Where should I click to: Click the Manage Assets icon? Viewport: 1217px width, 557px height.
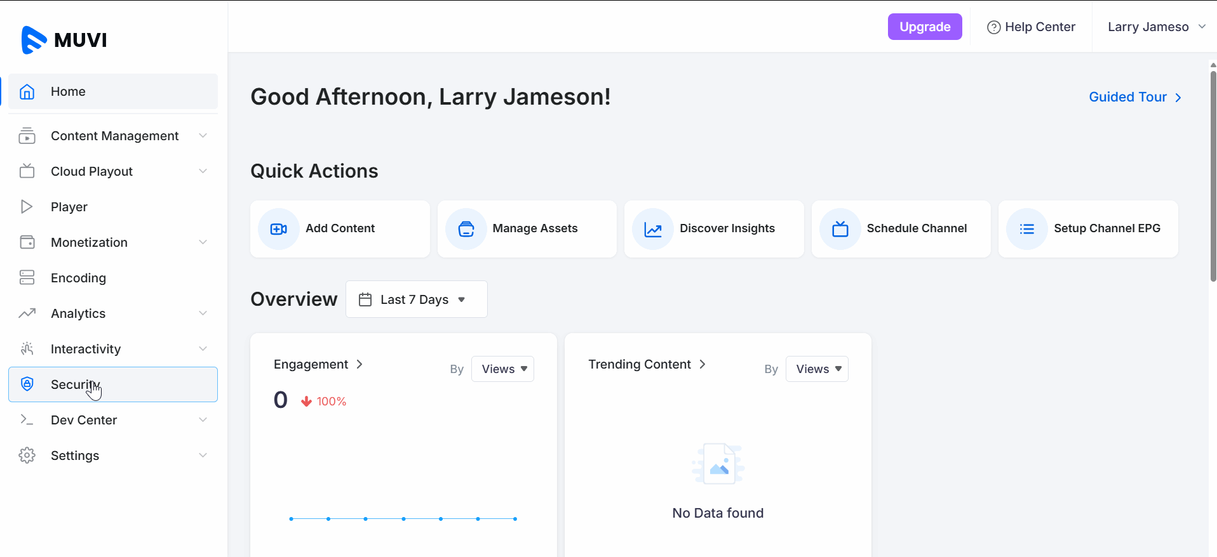466,229
